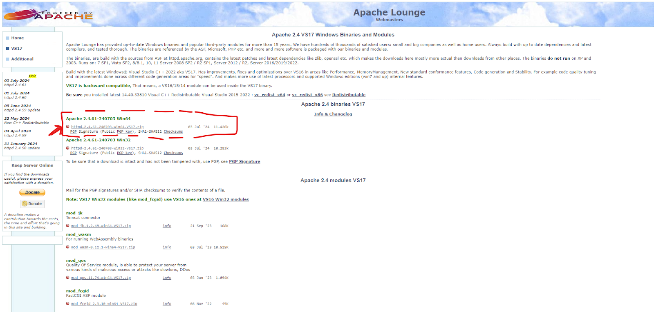Open the vc_redist_x64 link
Screen dimensions: 654x312
(x=270, y=95)
